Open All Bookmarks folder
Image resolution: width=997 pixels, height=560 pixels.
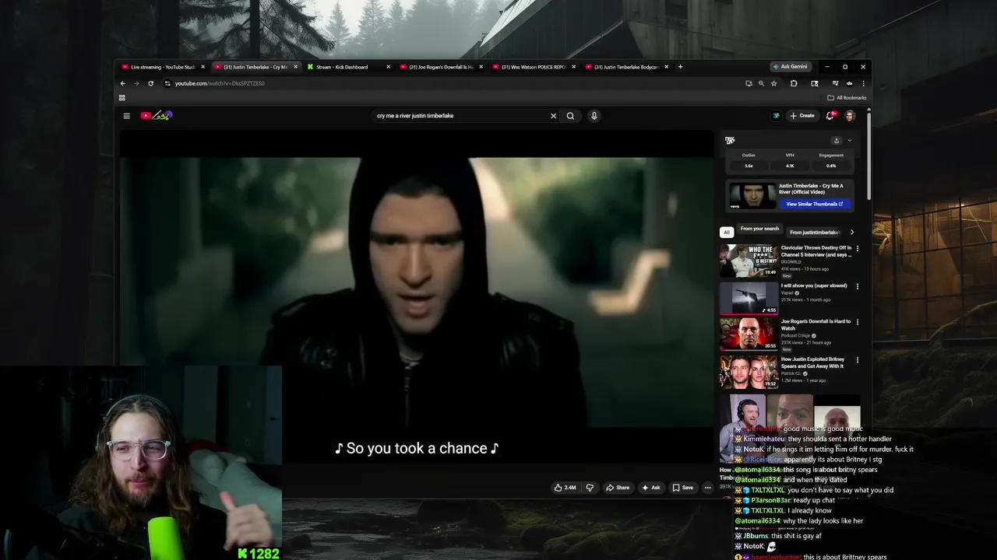tap(847, 98)
